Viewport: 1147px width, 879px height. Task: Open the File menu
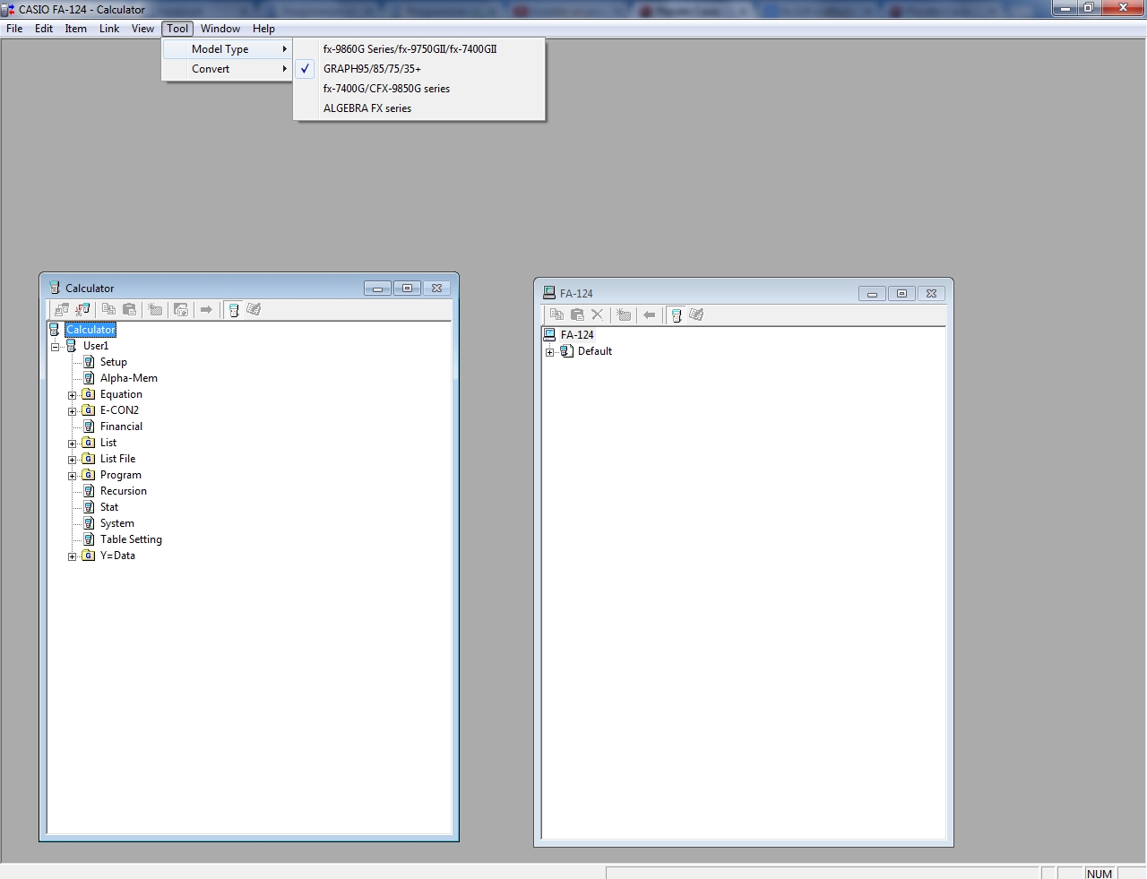click(14, 29)
